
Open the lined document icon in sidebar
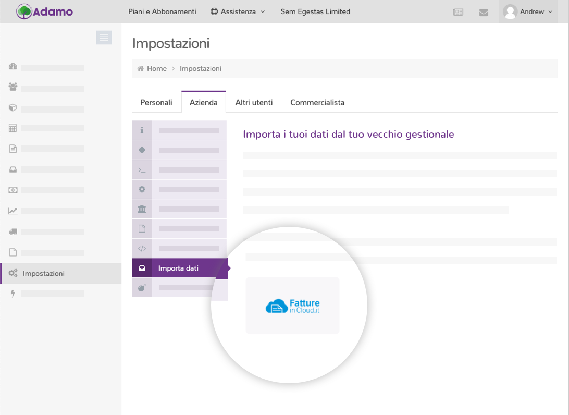[x=13, y=149]
